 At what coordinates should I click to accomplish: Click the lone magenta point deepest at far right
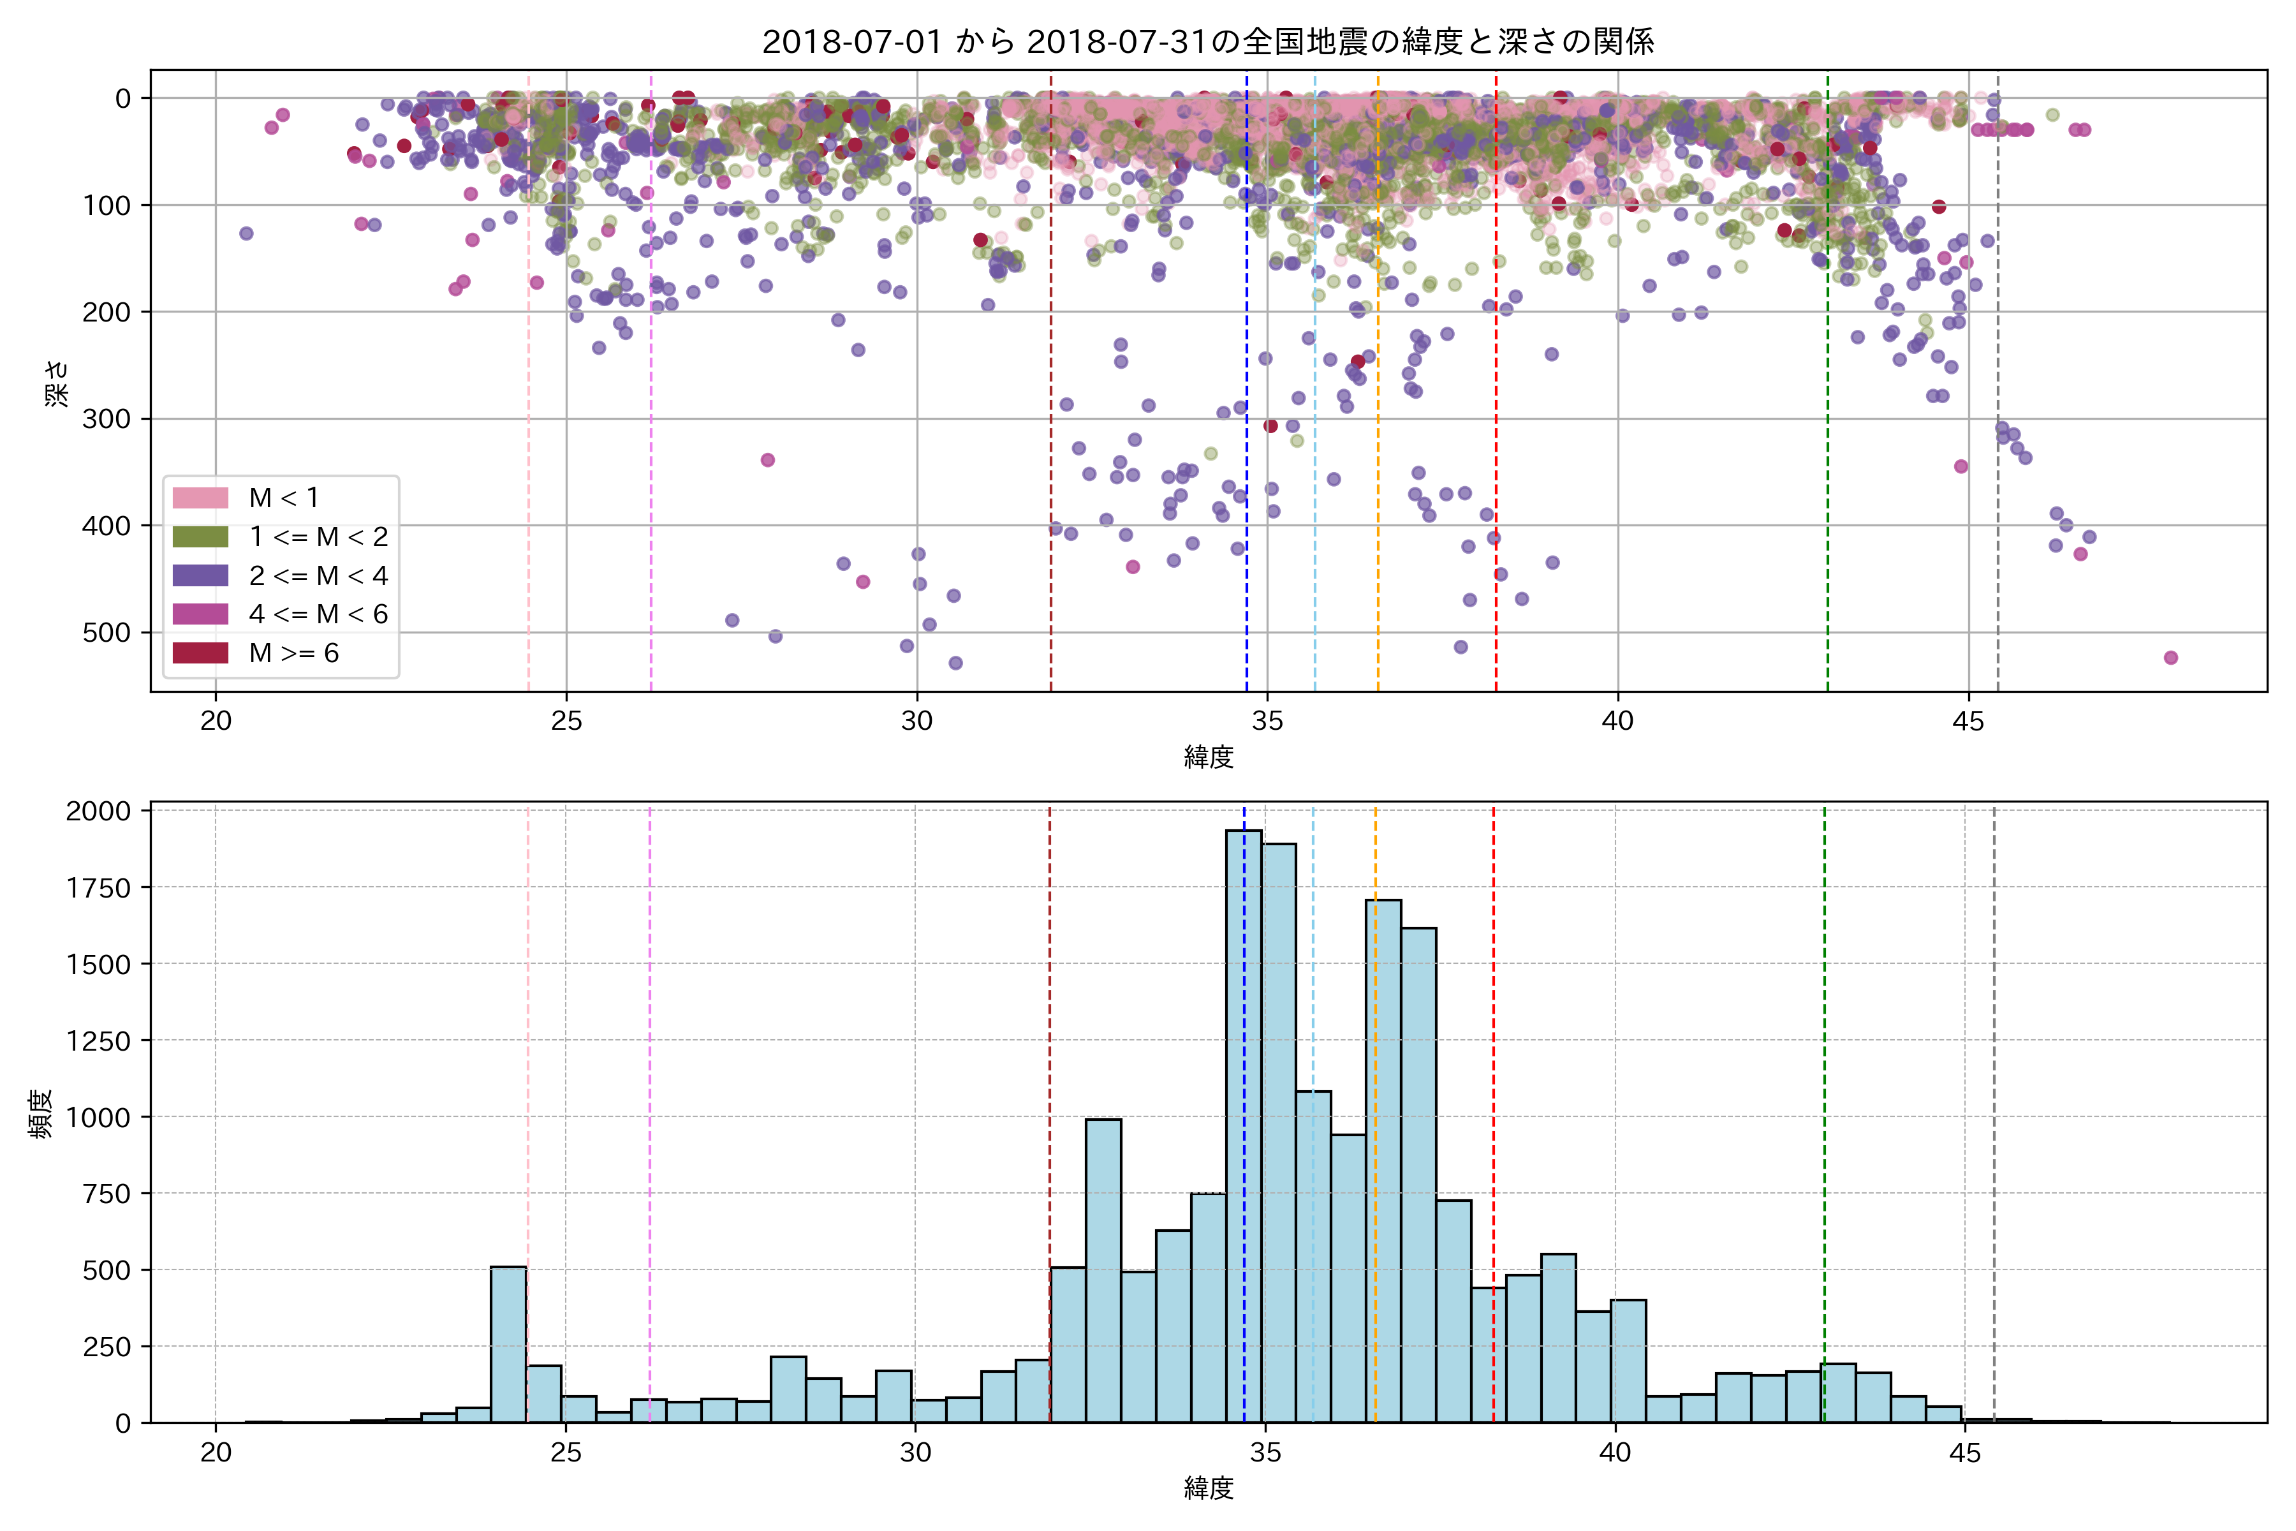(x=2170, y=658)
